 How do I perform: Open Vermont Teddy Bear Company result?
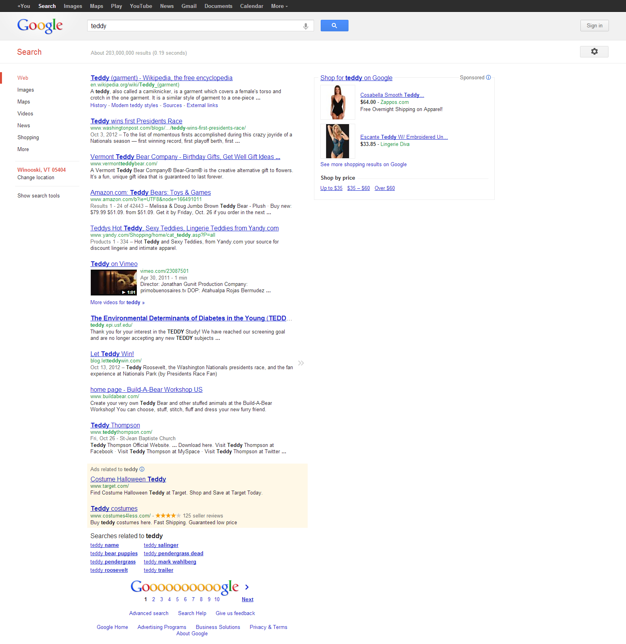click(185, 157)
